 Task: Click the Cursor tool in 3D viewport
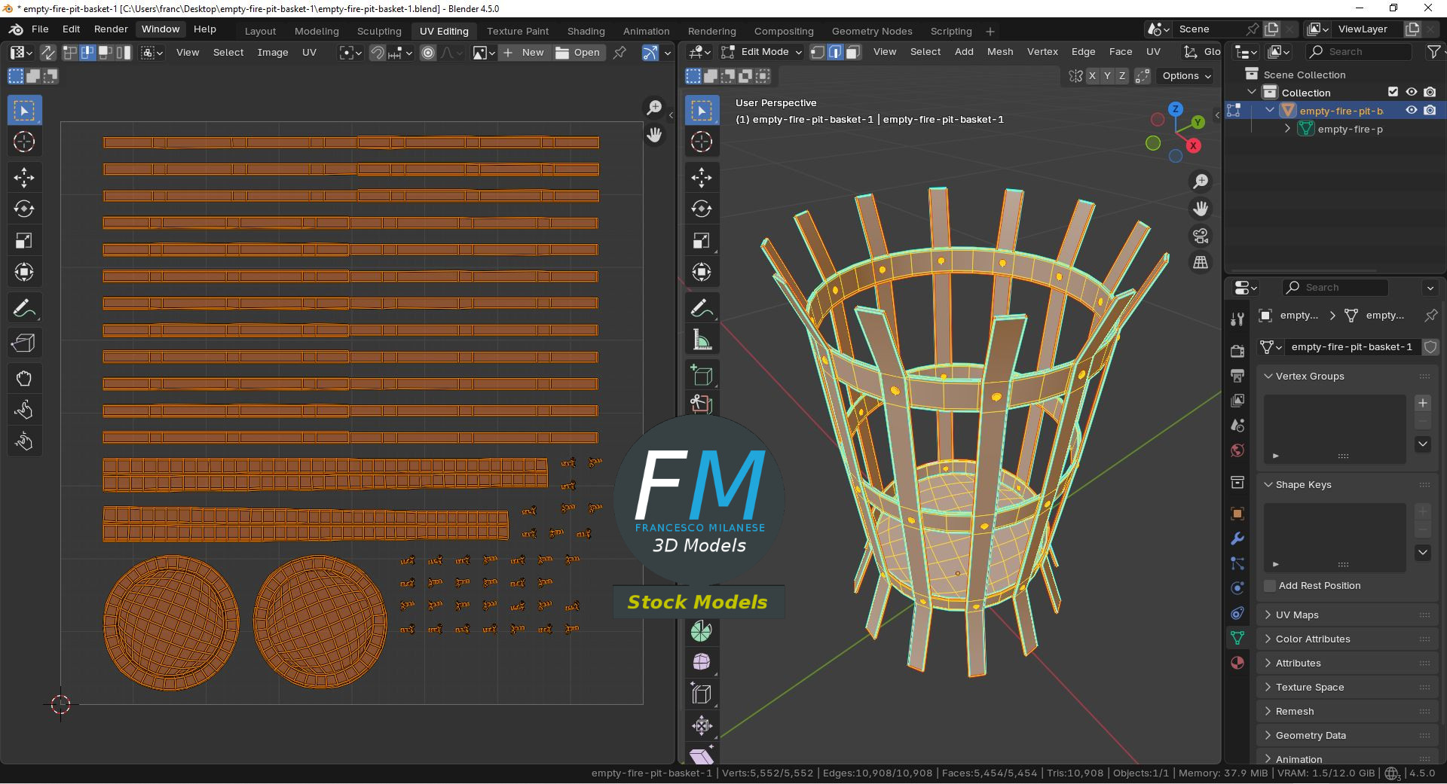(x=702, y=142)
